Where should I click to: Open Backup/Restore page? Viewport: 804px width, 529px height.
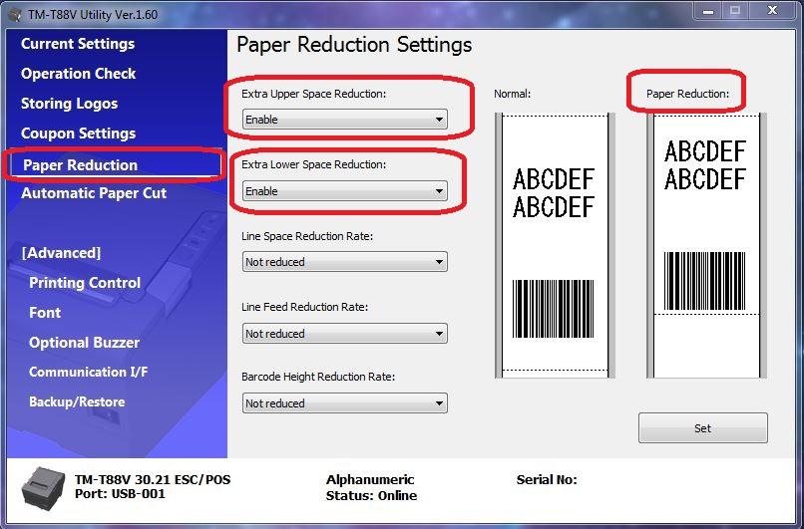[x=77, y=401]
